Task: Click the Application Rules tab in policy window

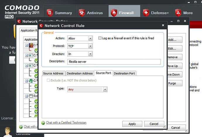Action: (x=29, y=30)
